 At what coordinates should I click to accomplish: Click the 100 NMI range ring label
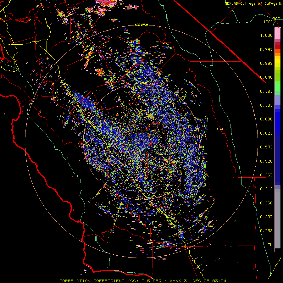tap(141, 25)
